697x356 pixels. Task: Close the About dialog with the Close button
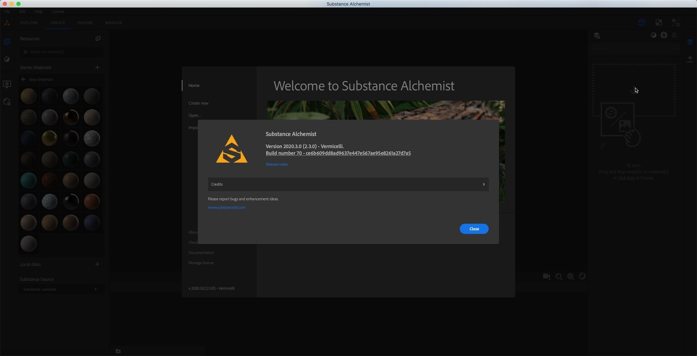point(474,229)
